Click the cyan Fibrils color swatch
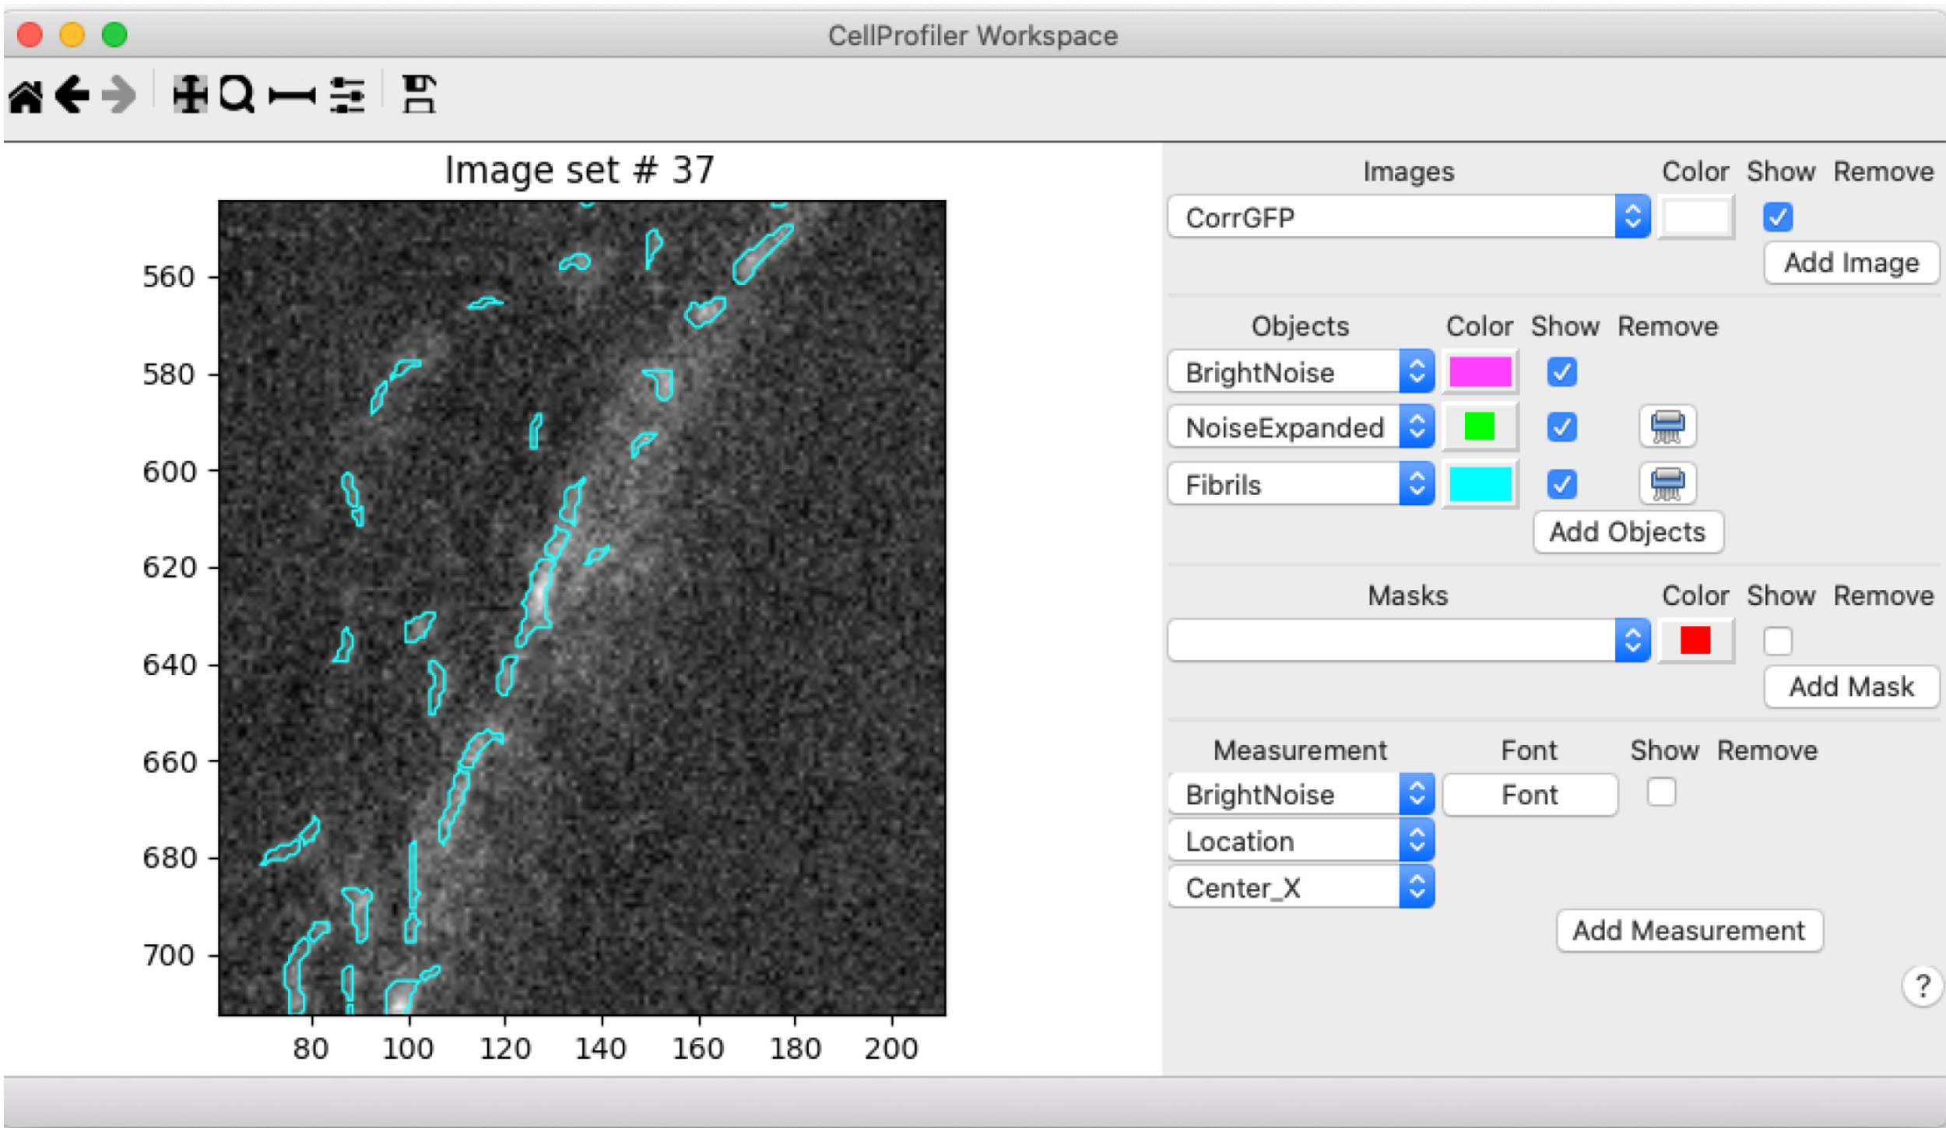The image size is (1946, 1128). click(1479, 484)
